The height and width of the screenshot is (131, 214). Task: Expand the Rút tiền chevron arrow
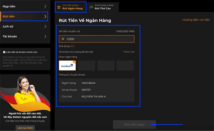(x=45, y=16)
